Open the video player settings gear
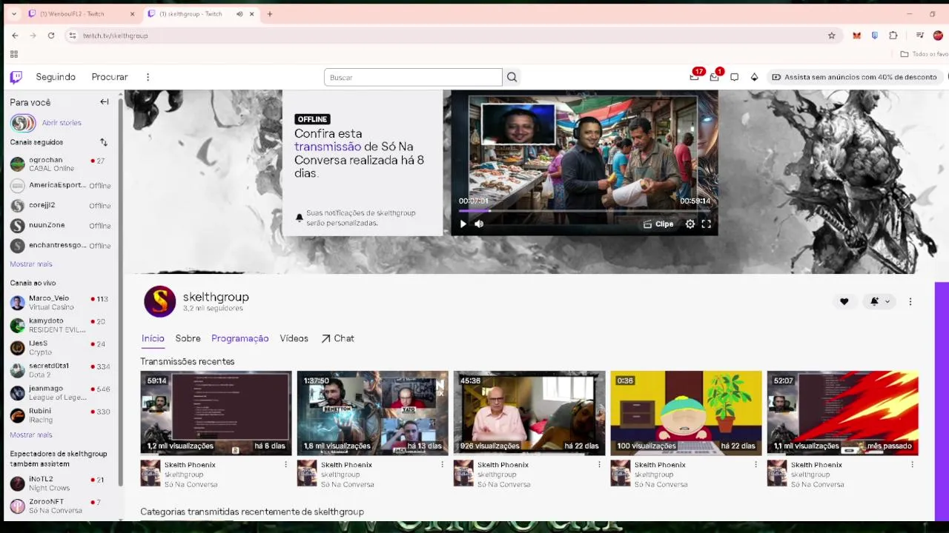The height and width of the screenshot is (533, 949). 690,224
